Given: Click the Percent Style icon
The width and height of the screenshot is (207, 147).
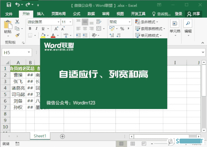Looking at the screenshot, I should point(122,29).
